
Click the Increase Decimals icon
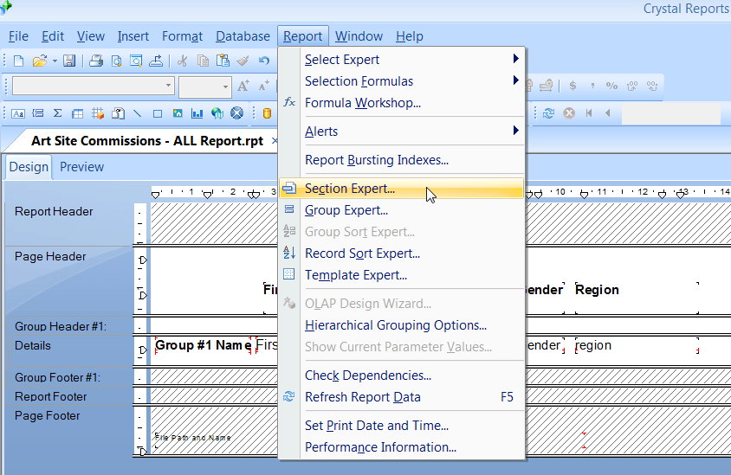pos(632,86)
